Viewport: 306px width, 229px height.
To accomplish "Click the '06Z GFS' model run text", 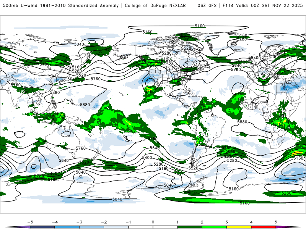I will [x=207, y=5].
